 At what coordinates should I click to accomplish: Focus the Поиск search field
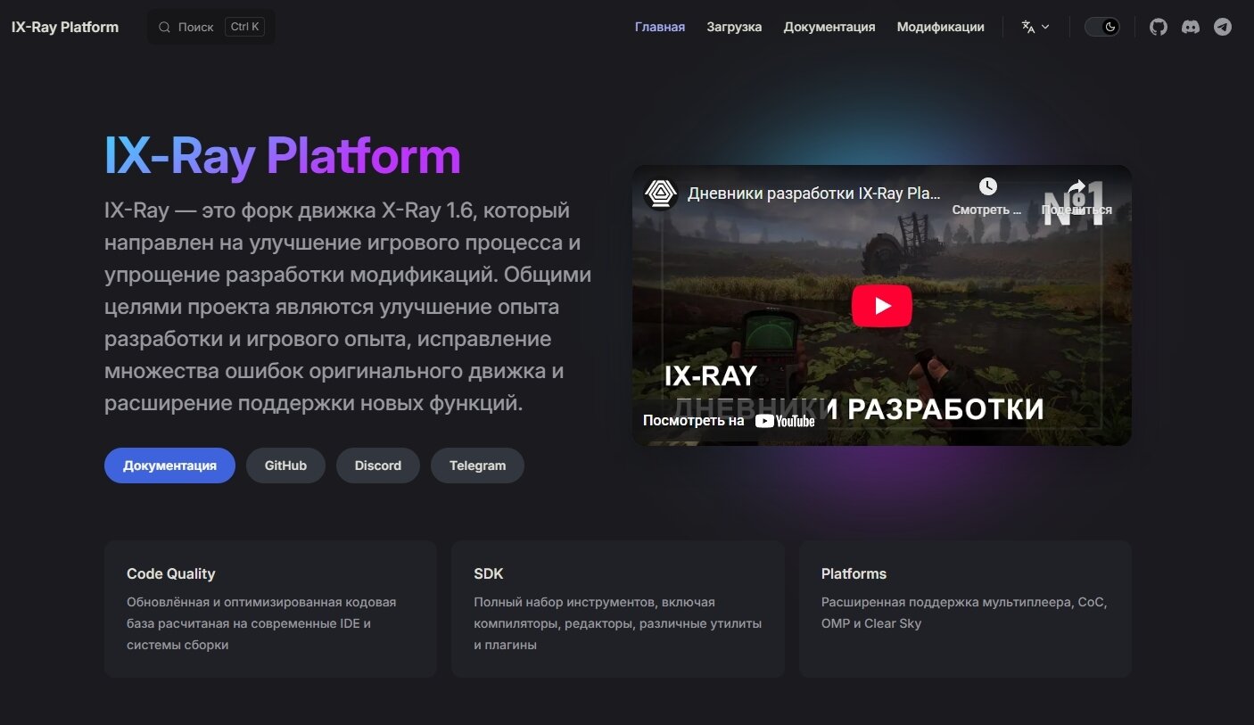[211, 27]
